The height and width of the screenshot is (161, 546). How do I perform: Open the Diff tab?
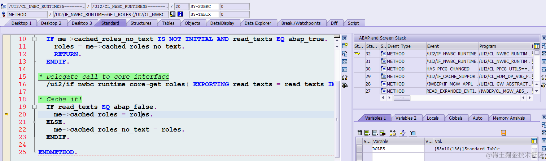(x=334, y=23)
